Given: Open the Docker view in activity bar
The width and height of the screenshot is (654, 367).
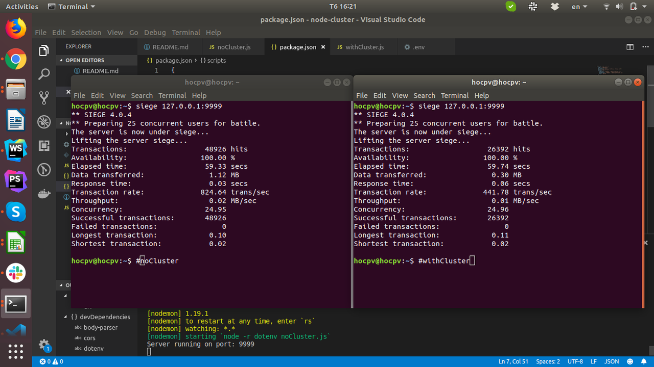Looking at the screenshot, I should pyautogui.click(x=44, y=194).
